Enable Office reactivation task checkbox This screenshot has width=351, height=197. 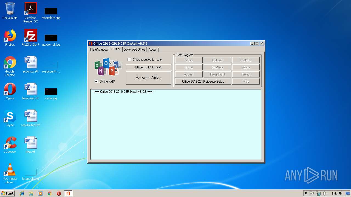coord(129,60)
